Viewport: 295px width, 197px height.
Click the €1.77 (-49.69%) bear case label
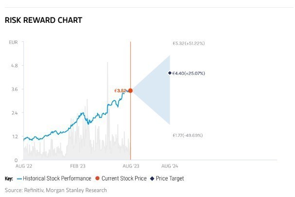pyautogui.click(x=189, y=135)
